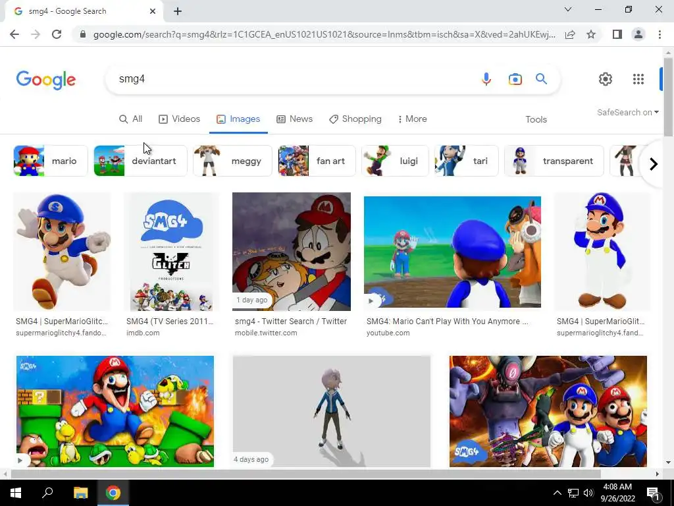Image resolution: width=674 pixels, height=506 pixels.
Task: Show more related chips with right arrow
Action: [654, 164]
